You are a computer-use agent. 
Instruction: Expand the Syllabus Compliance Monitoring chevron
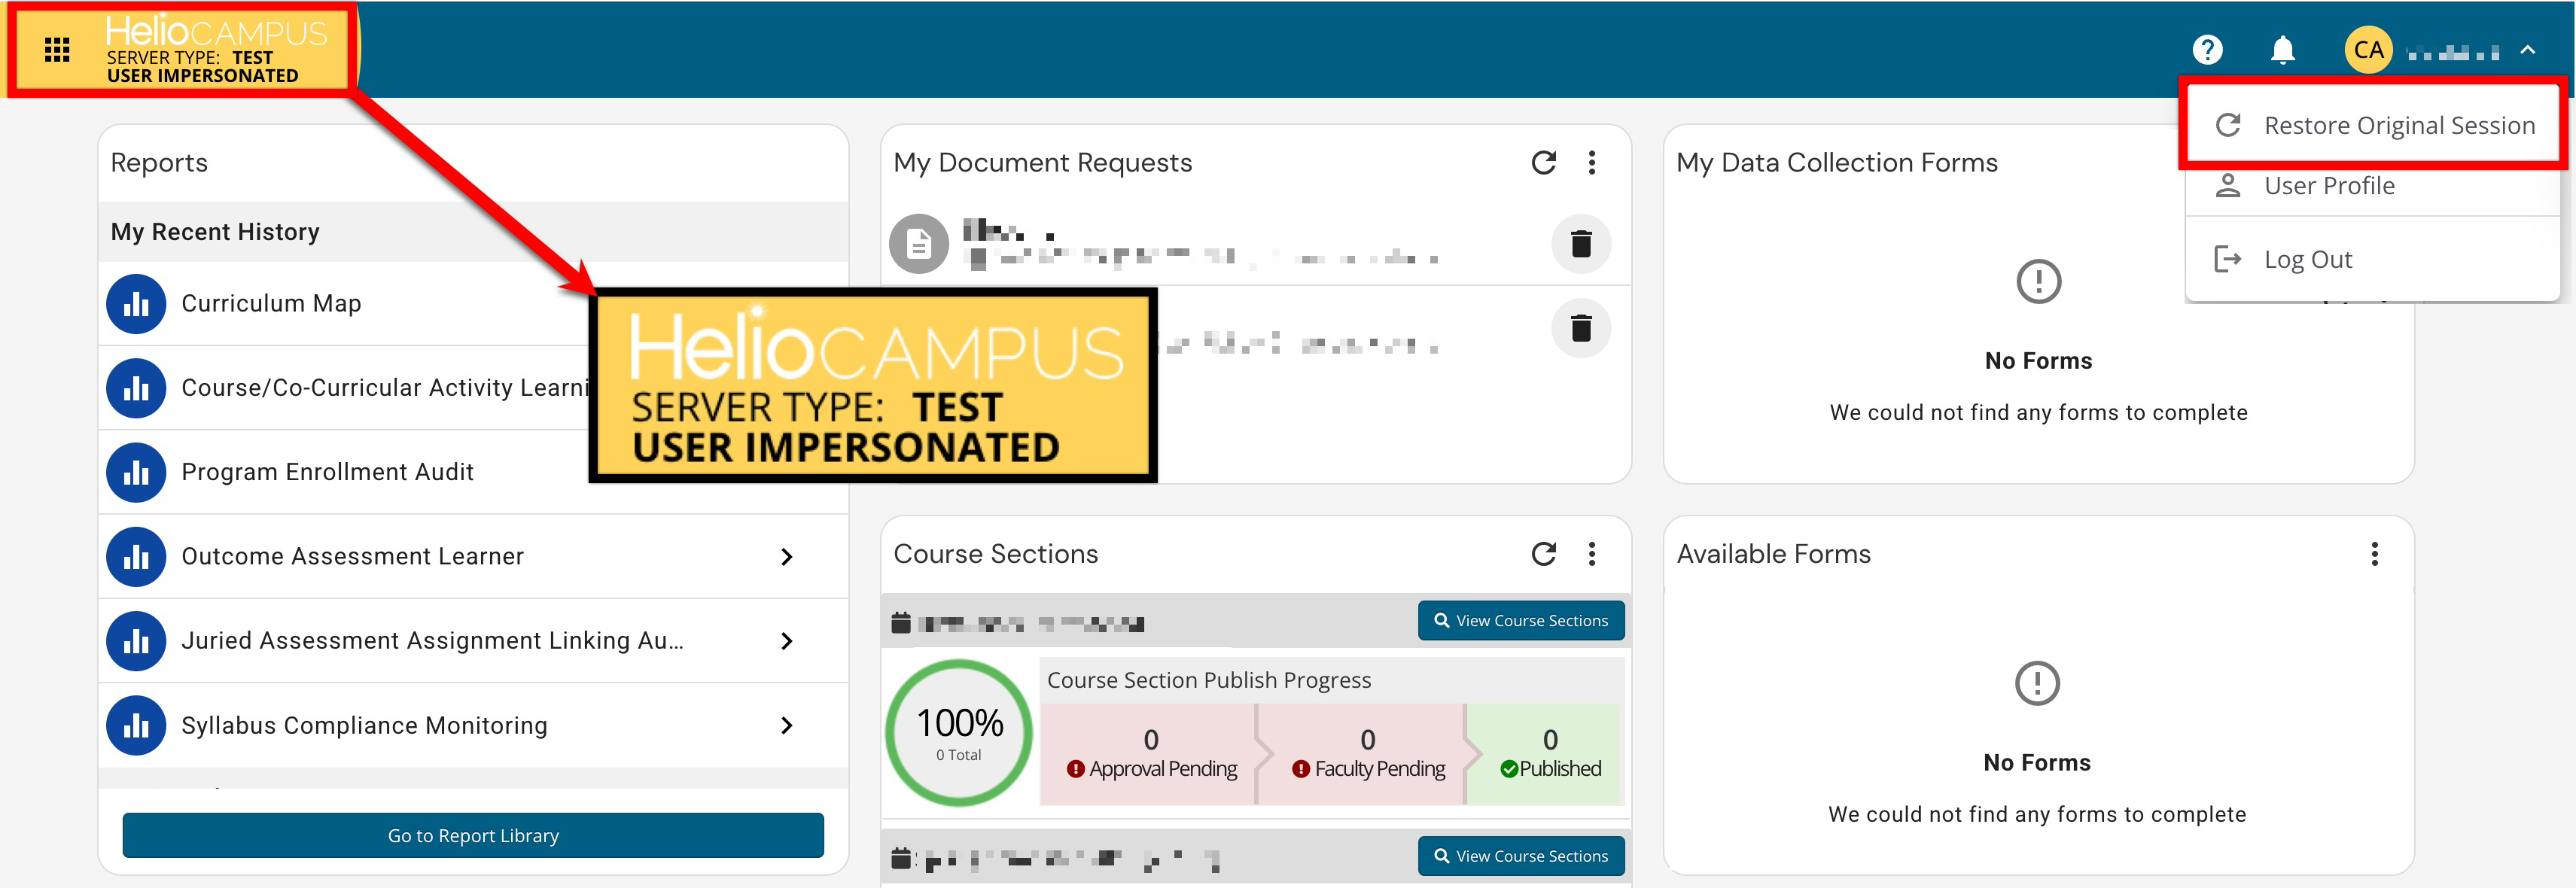pyautogui.click(x=787, y=725)
